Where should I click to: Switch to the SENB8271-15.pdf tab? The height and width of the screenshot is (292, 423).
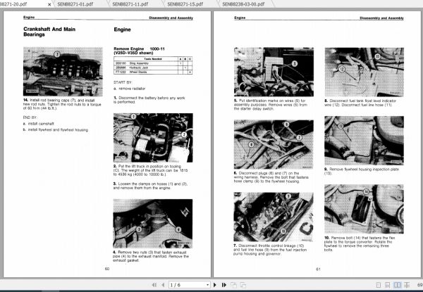(x=185, y=4)
